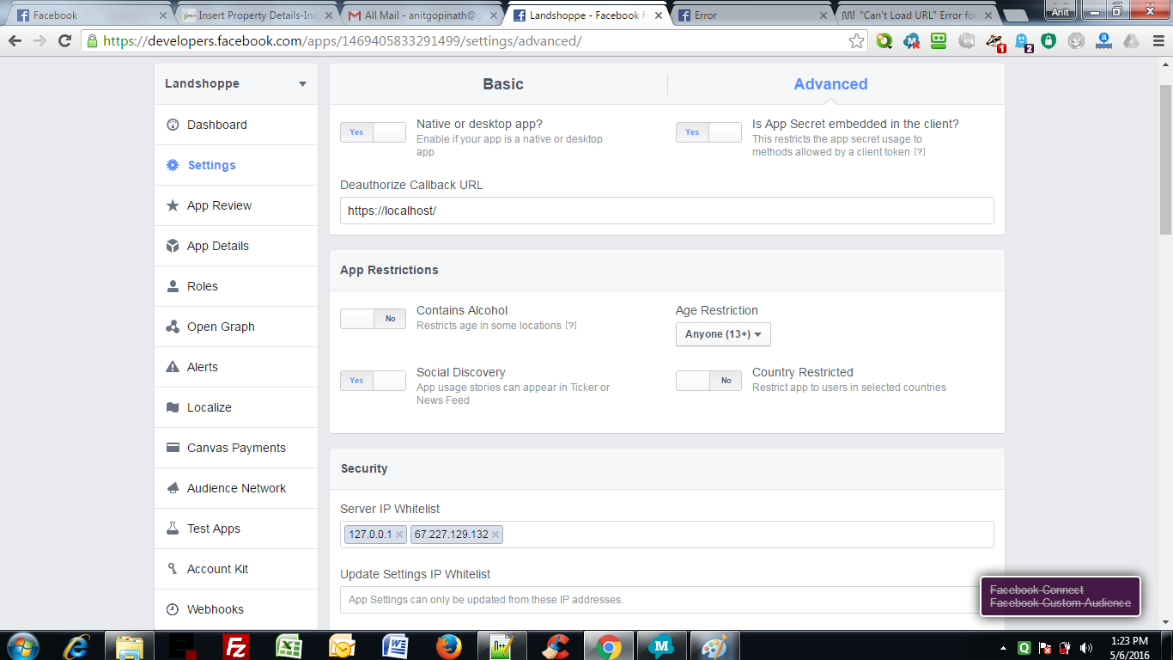
Task: Click help [?] next to client token
Action: click(919, 152)
